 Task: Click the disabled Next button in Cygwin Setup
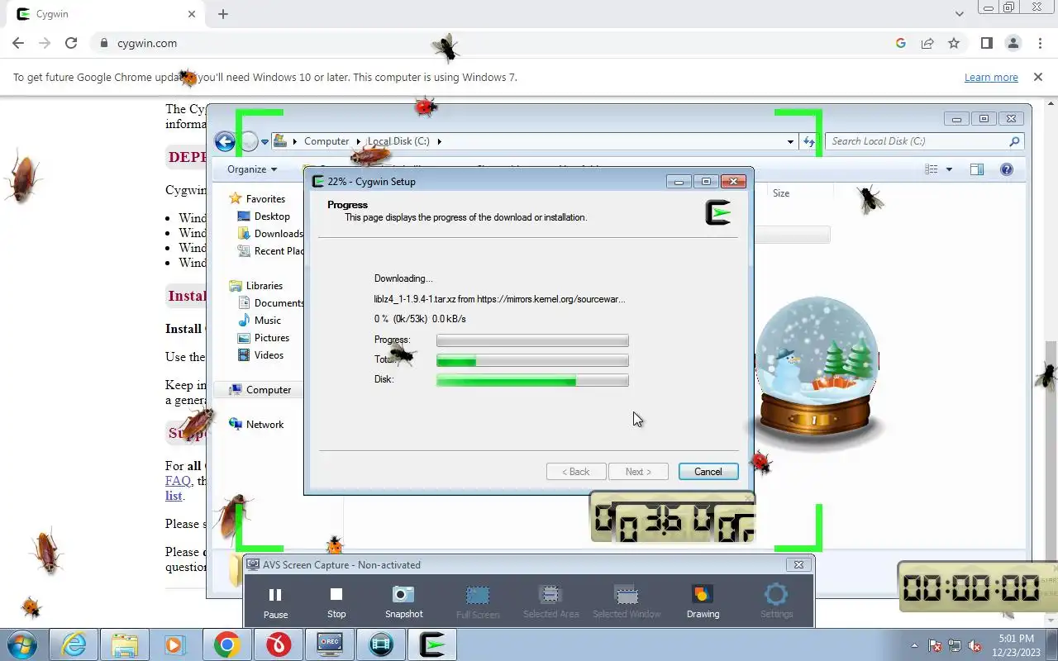(x=638, y=472)
